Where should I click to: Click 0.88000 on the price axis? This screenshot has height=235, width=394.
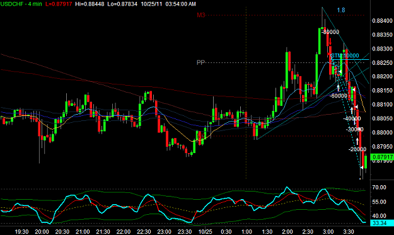[382, 132]
